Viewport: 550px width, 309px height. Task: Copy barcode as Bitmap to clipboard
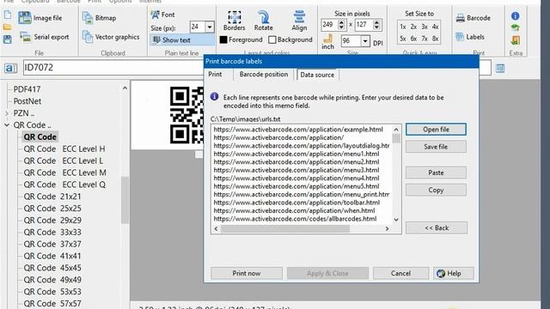click(x=100, y=17)
